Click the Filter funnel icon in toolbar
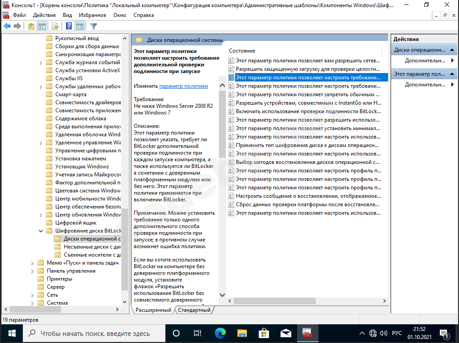 click(93, 26)
